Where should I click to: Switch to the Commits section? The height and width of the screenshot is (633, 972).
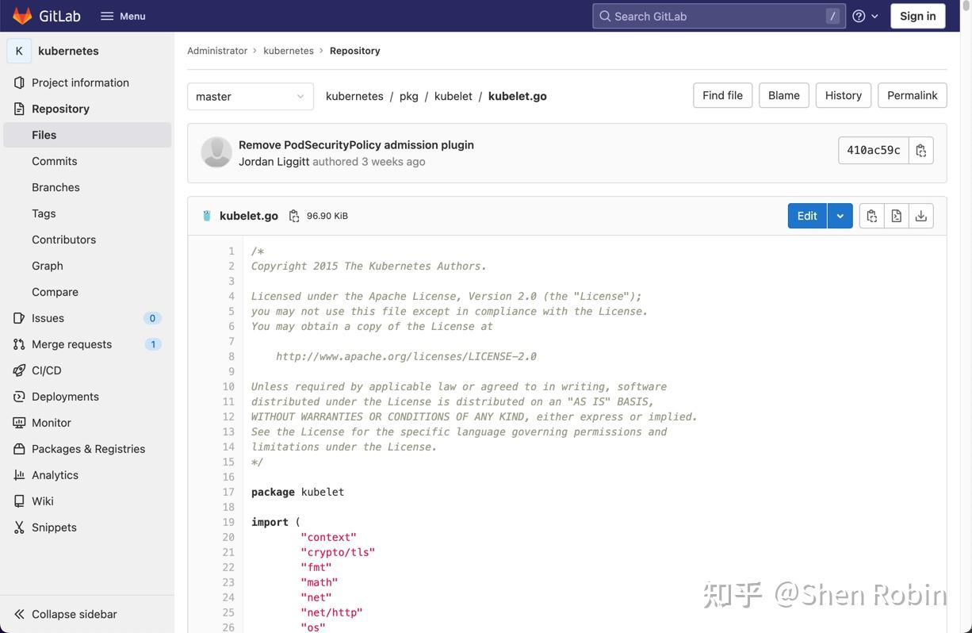(x=54, y=160)
